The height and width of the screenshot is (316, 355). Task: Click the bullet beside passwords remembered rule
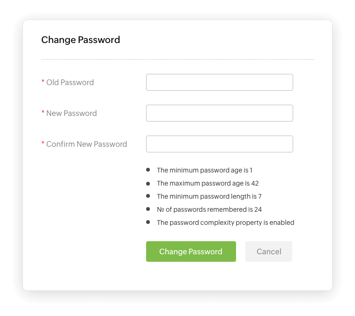click(x=148, y=209)
